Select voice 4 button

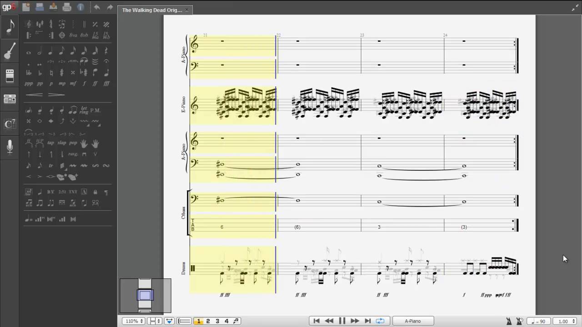point(226,321)
